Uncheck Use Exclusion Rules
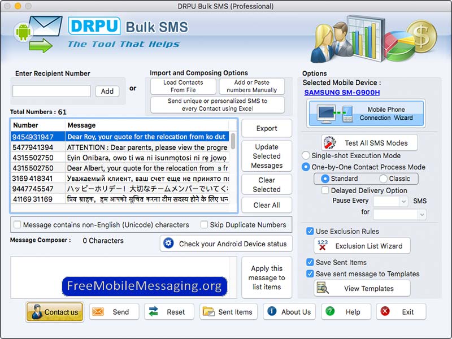 (310, 231)
